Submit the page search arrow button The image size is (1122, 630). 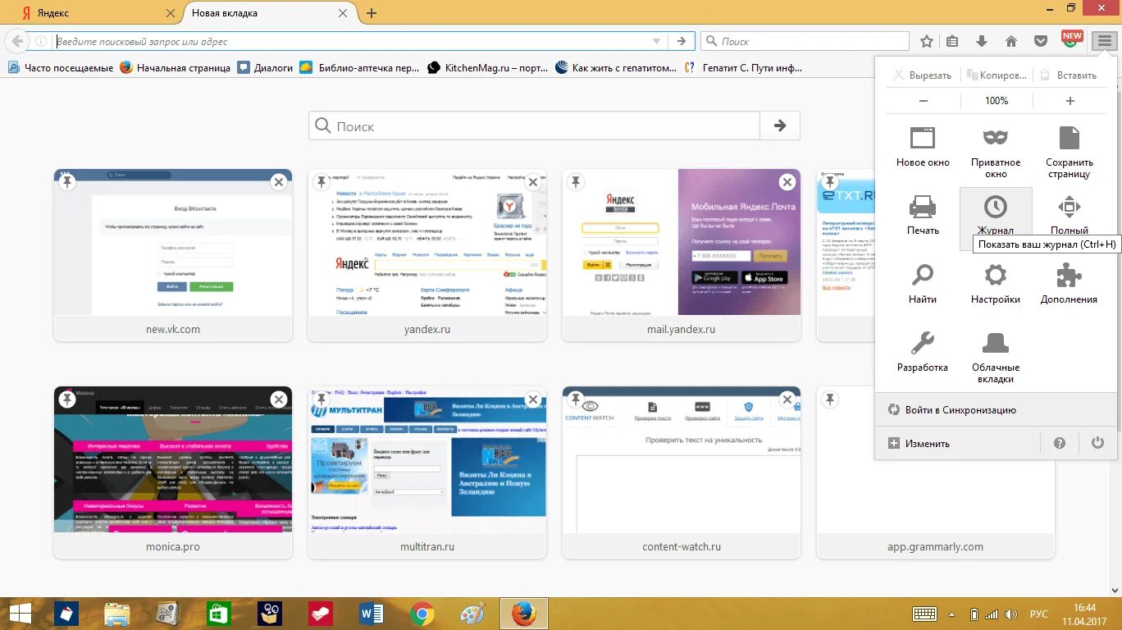tap(780, 126)
